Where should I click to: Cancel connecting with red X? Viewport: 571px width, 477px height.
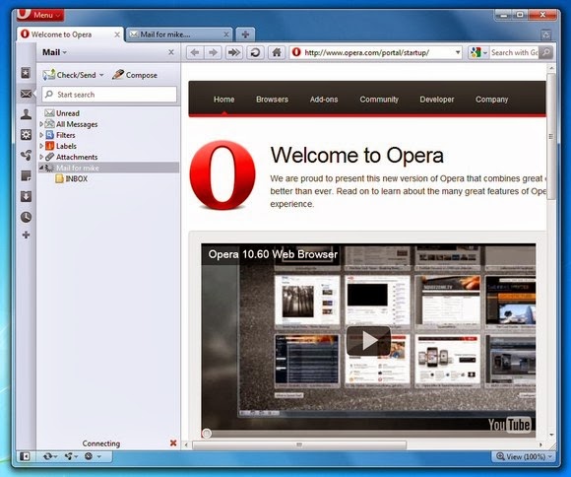click(x=173, y=443)
